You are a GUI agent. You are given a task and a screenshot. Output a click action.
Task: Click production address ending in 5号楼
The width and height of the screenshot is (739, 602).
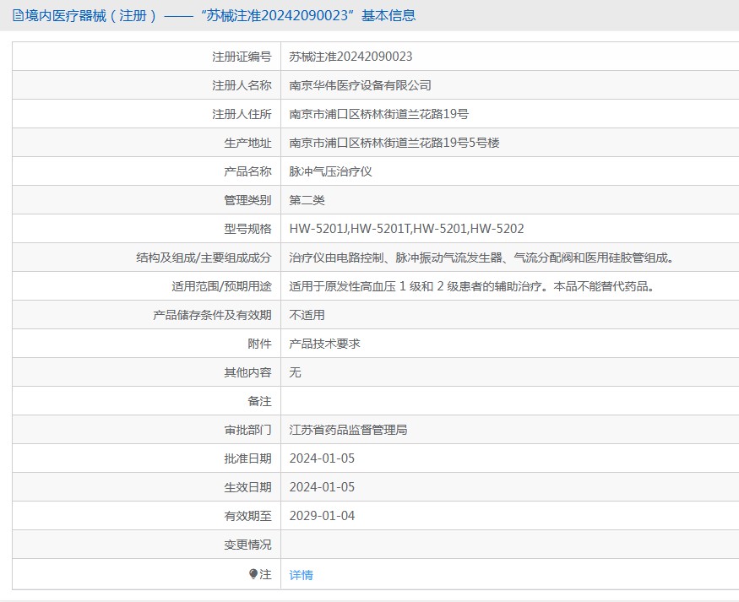[394, 143]
